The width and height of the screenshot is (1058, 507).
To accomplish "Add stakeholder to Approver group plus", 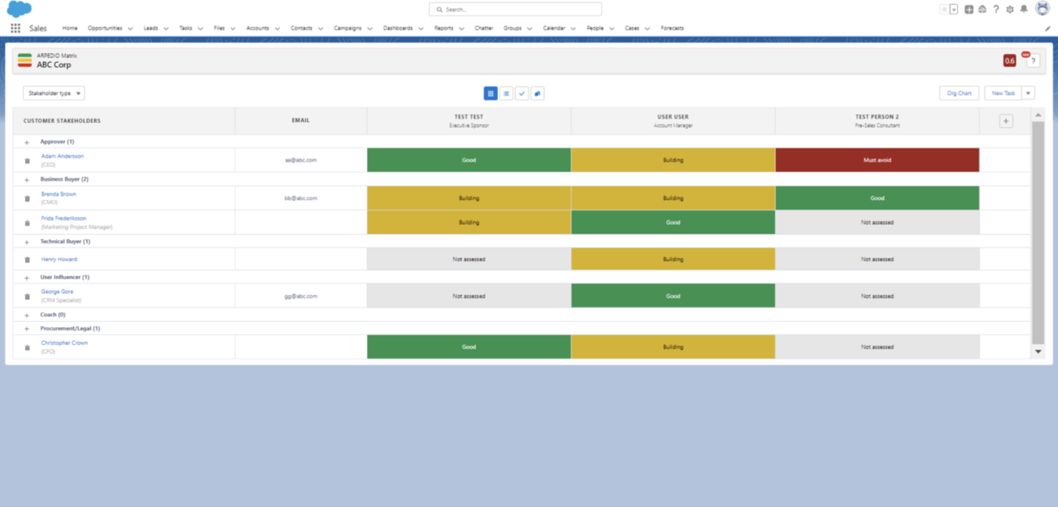I will coord(27,142).
